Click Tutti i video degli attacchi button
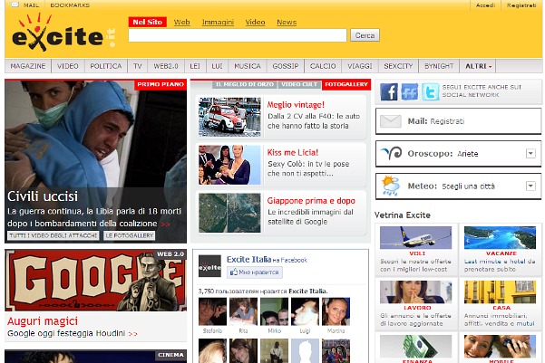This screenshot has width=545, height=363. 54,235
